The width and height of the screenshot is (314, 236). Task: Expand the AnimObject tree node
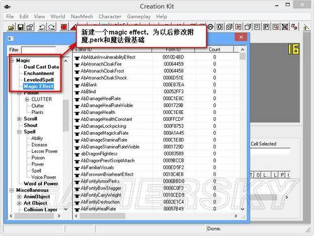click(19, 197)
